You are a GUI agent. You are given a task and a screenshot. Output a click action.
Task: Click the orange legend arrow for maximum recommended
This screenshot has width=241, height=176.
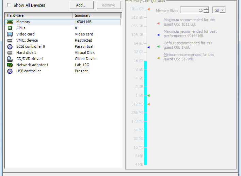(158, 24)
